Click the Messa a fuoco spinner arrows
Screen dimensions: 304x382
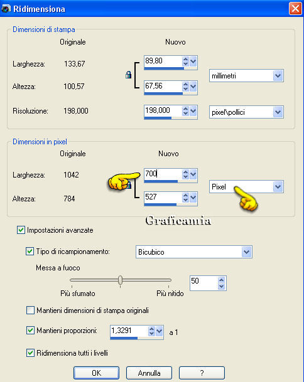pos(221,283)
